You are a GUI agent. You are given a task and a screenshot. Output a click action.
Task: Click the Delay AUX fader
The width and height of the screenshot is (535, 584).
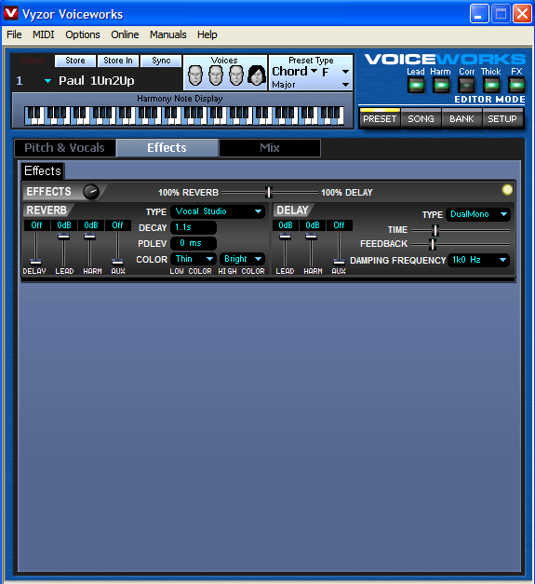339,262
